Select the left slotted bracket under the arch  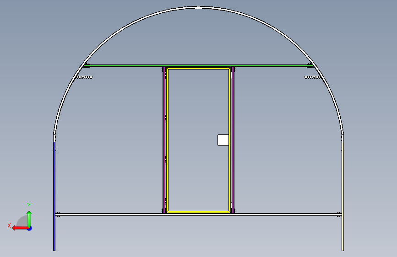(x=85, y=77)
